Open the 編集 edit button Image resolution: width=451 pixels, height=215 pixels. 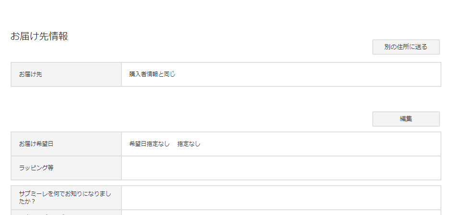pos(406,119)
